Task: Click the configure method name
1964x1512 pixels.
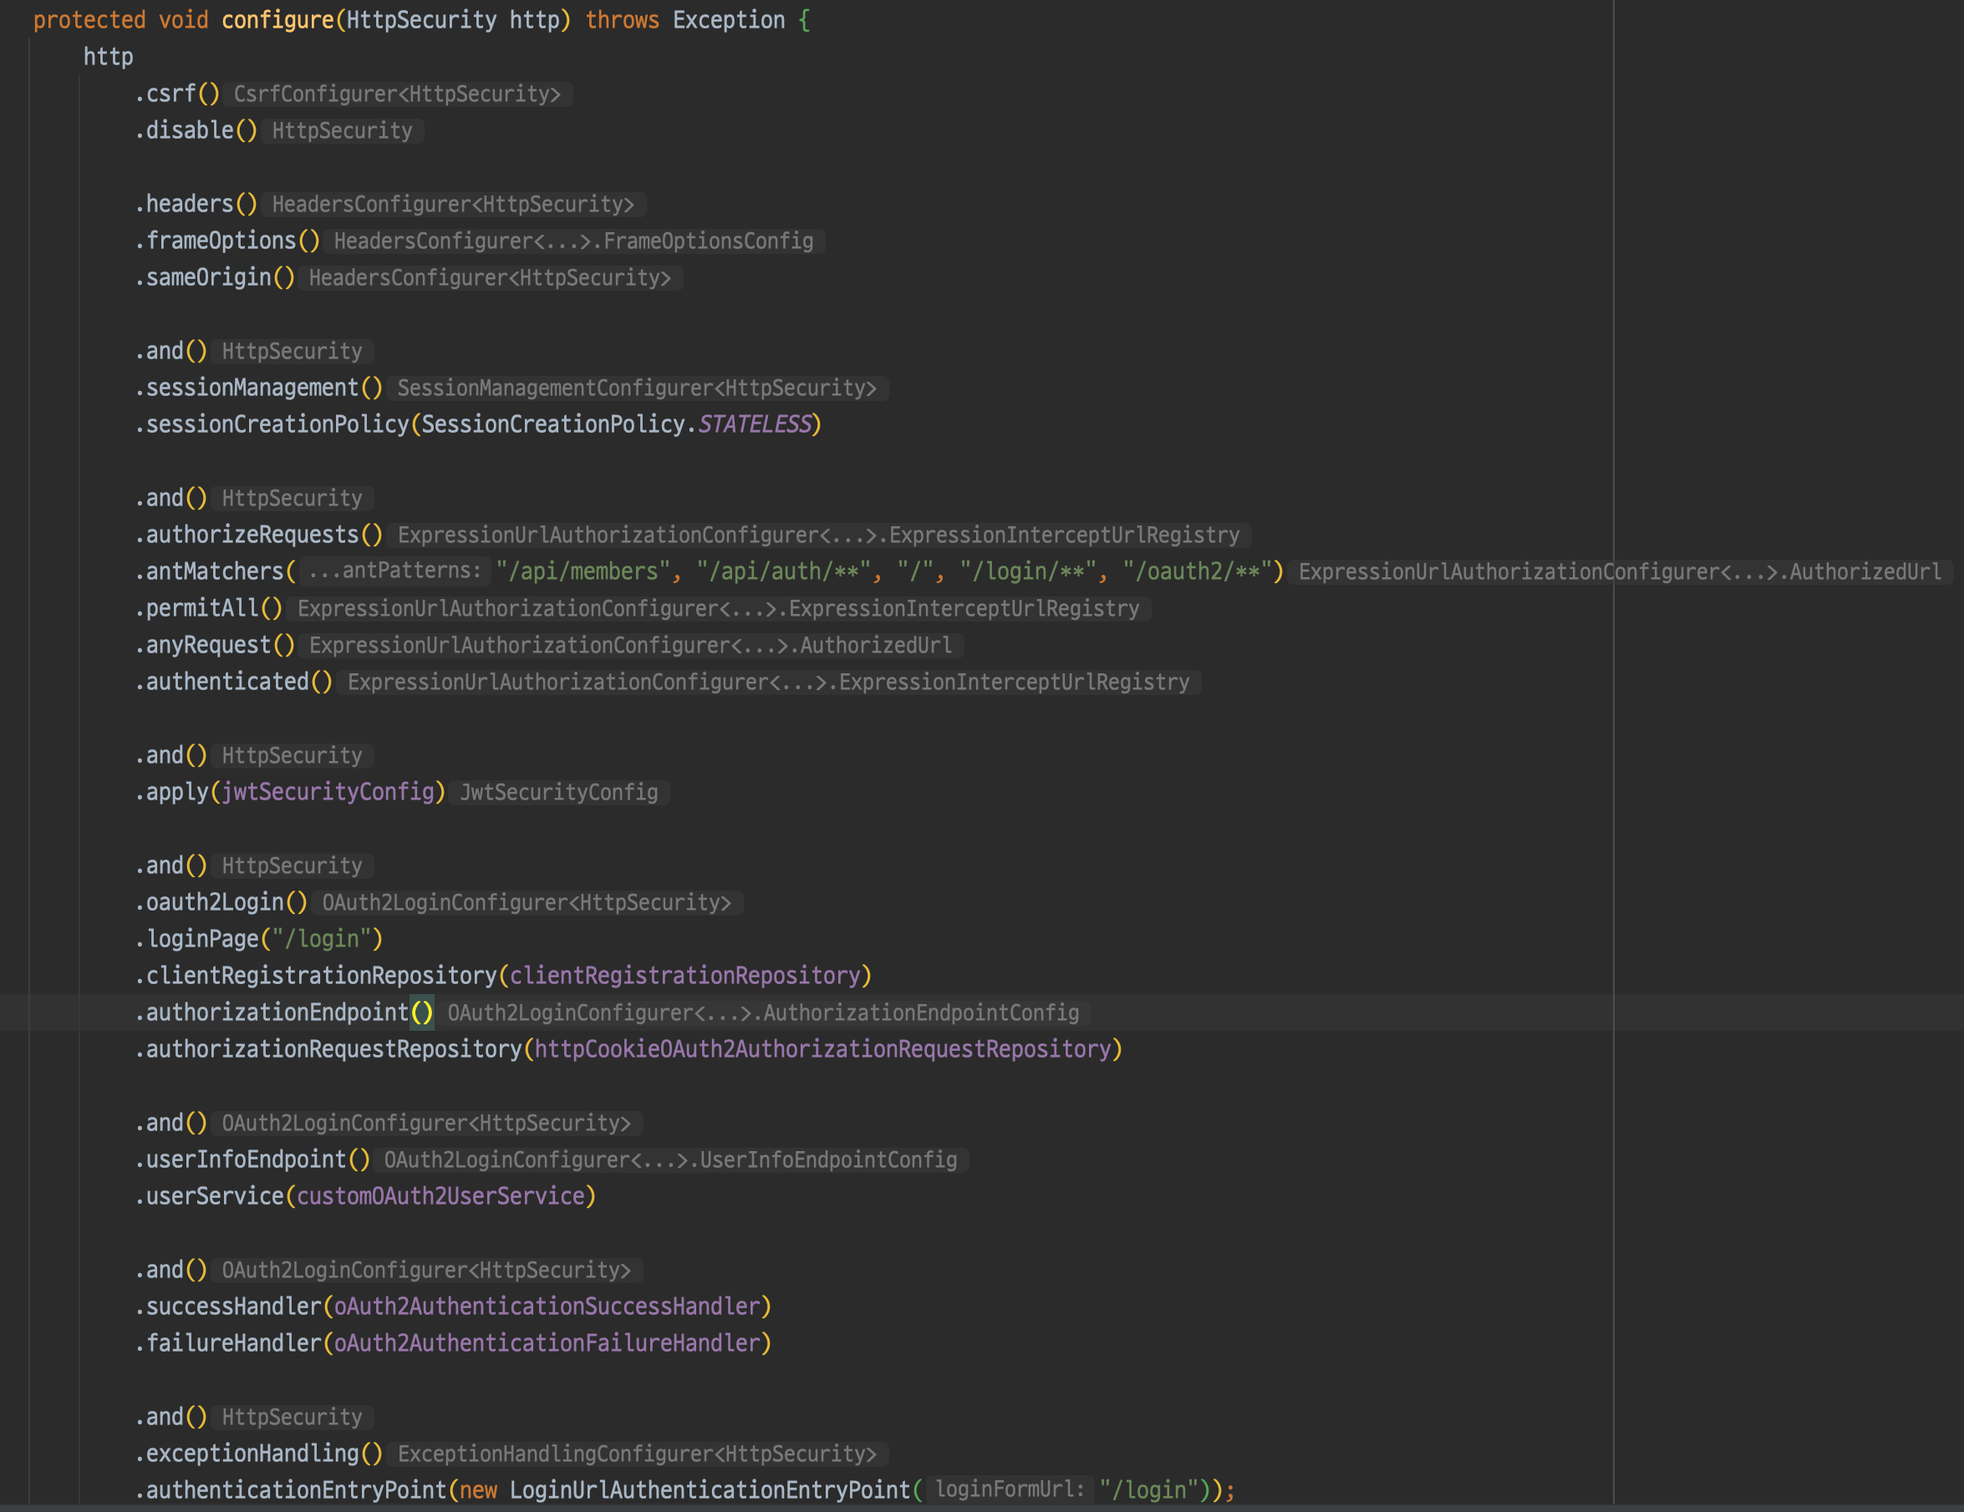Action: click(277, 20)
